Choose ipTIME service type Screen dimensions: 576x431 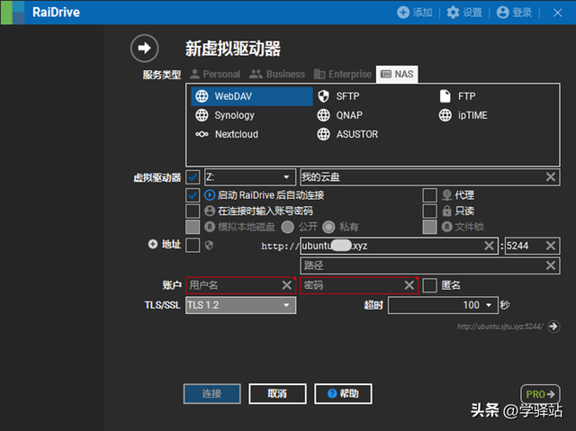(463, 115)
